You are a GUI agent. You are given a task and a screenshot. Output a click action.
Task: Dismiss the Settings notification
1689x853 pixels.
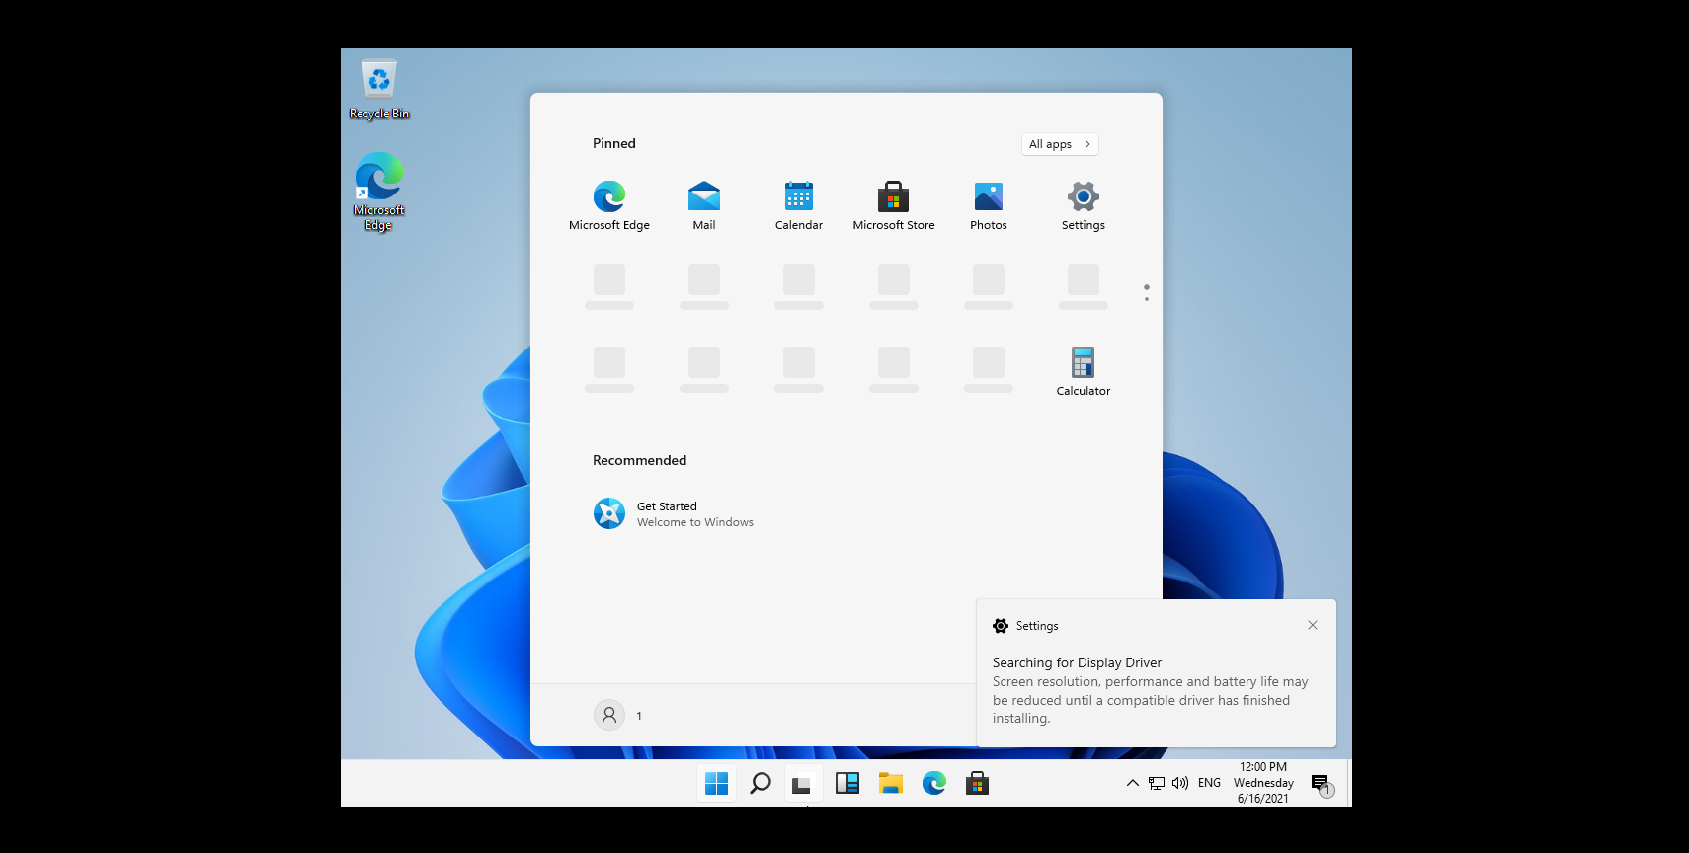pos(1313,625)
